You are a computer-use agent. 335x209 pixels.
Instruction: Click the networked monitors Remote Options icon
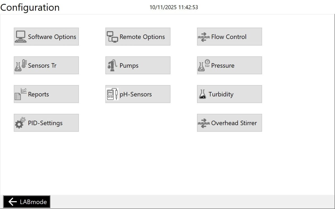coord(112,37)
